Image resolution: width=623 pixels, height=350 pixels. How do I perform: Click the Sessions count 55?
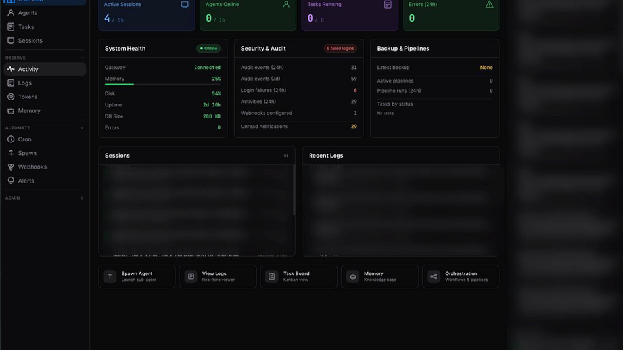coord(286,156)
